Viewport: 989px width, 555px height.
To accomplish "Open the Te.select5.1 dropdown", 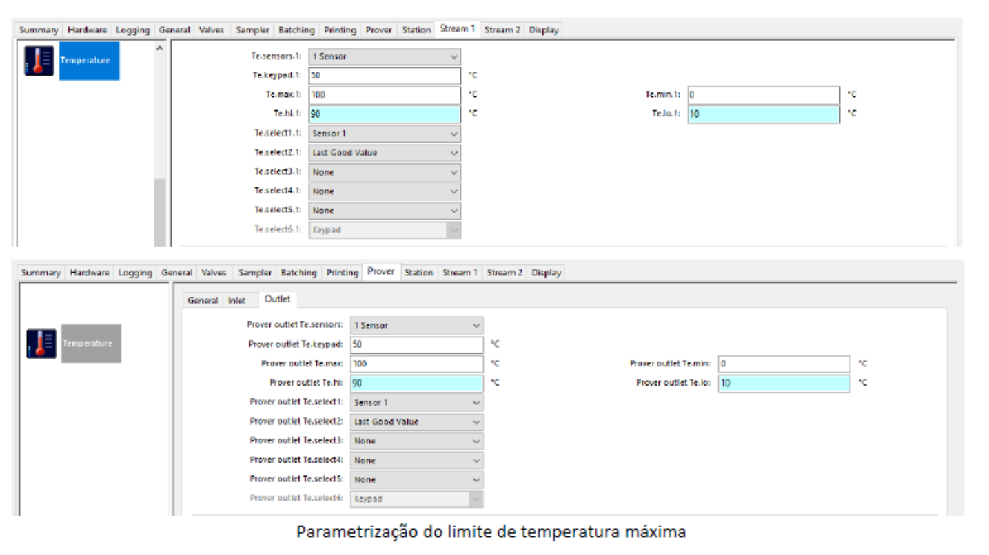I will click(385, 211).
